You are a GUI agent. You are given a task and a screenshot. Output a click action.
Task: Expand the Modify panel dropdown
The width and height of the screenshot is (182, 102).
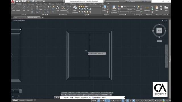pyautogui.click(x=45, y=15)
